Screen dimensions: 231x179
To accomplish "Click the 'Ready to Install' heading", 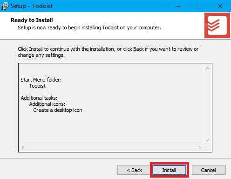I will (32, 20).
